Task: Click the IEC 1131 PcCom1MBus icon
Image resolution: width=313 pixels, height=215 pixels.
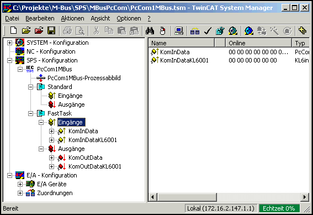Action: [30, 69]
